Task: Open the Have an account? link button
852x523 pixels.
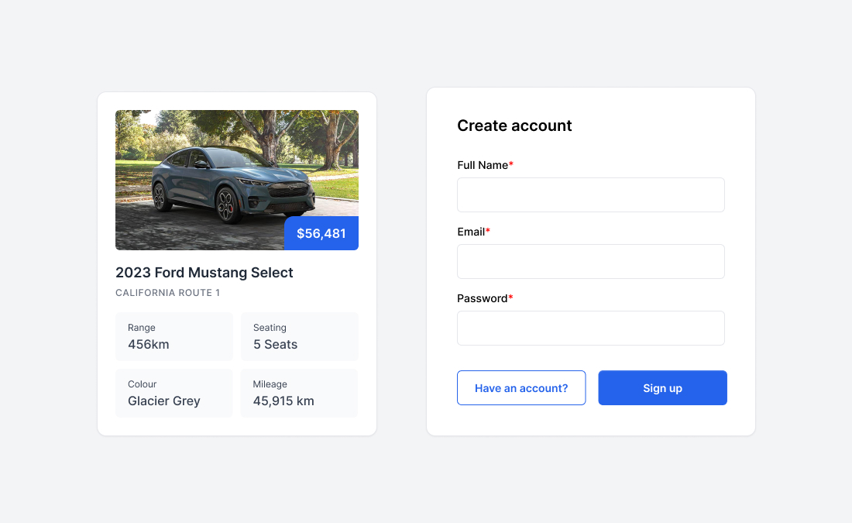Action: click(521, 387)
